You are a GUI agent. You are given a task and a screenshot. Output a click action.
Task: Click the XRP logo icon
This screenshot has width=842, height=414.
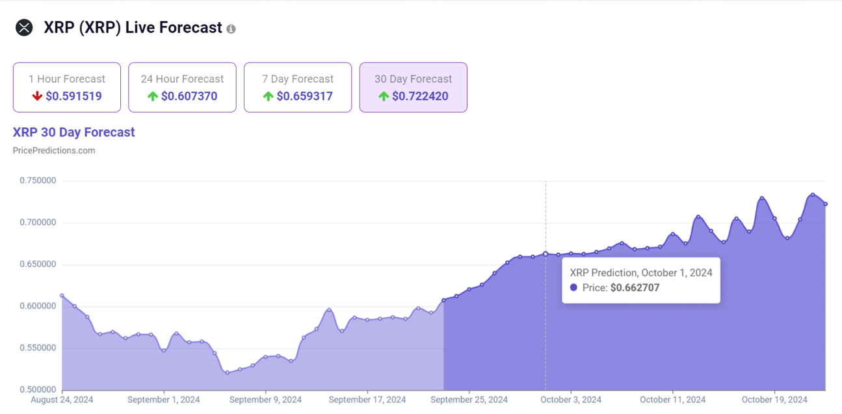coord(24,28)
